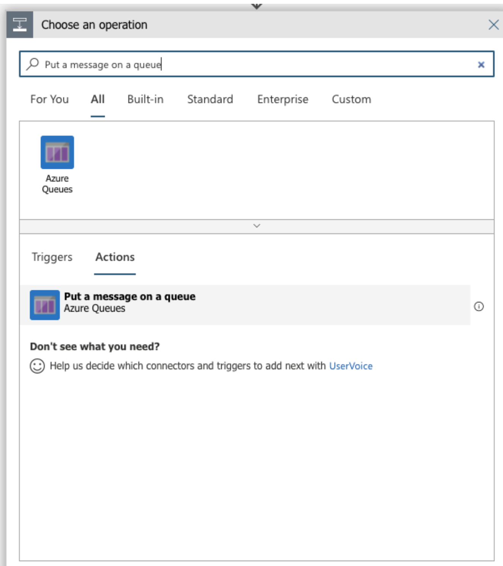Open the UserVoice link
Image resolution: width=503 pixels, height=566 pixels.
pos(351,366)
